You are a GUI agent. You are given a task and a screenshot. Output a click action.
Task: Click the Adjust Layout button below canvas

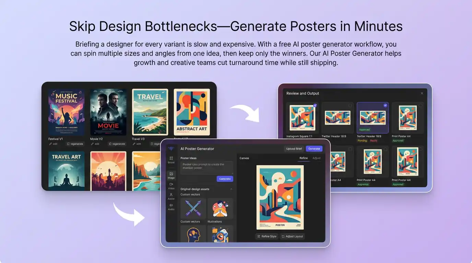tap(292, 236)
